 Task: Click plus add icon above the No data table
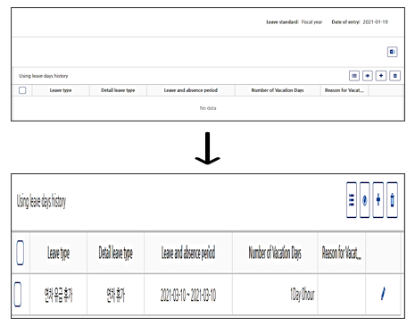point(381,76)
